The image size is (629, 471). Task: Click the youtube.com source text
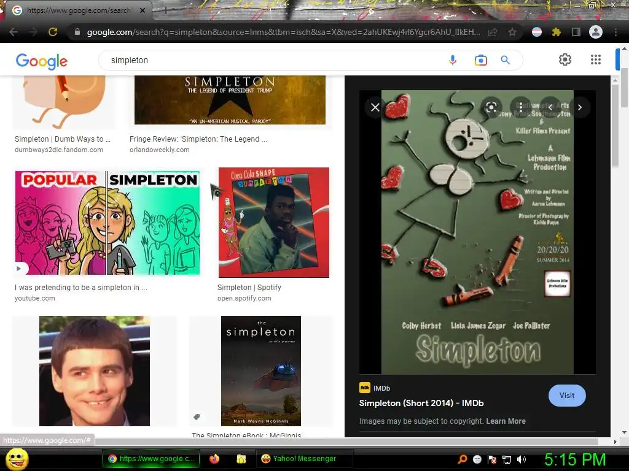point(35,299)
